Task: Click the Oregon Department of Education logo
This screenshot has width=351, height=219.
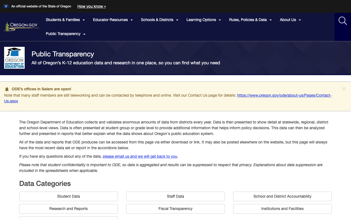Action: coord(14,58)
